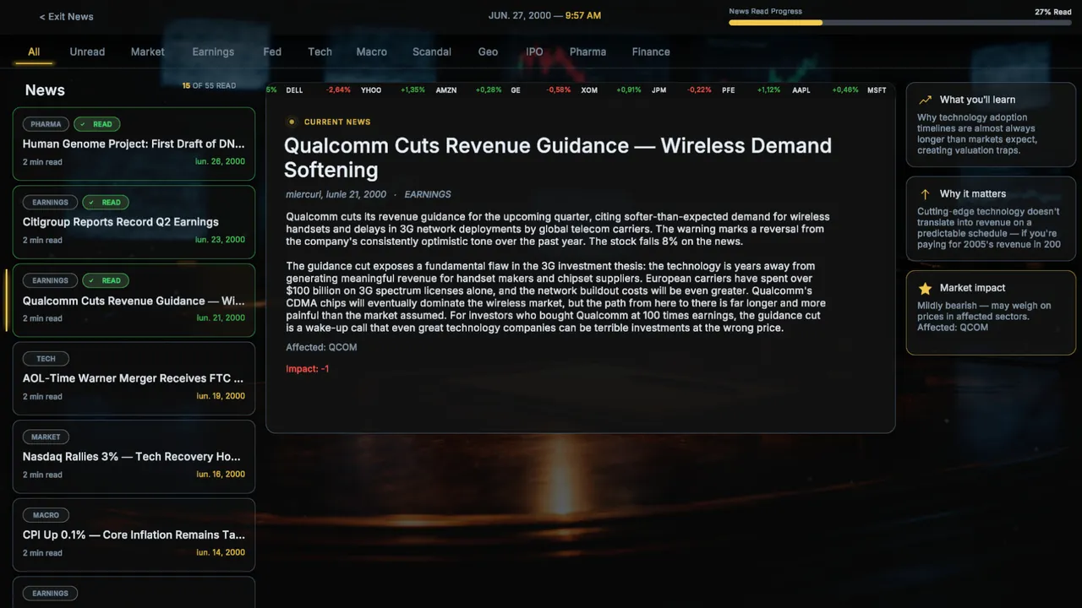1082x608 pixels.
Task: Click the Impact: -1 indicator
Action: tap(308, 369)
